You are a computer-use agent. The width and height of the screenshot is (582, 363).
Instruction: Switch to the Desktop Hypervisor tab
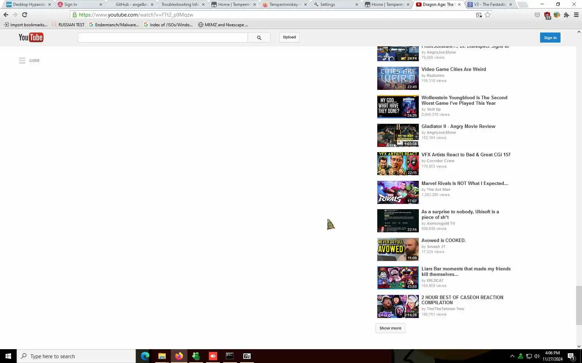29,4
